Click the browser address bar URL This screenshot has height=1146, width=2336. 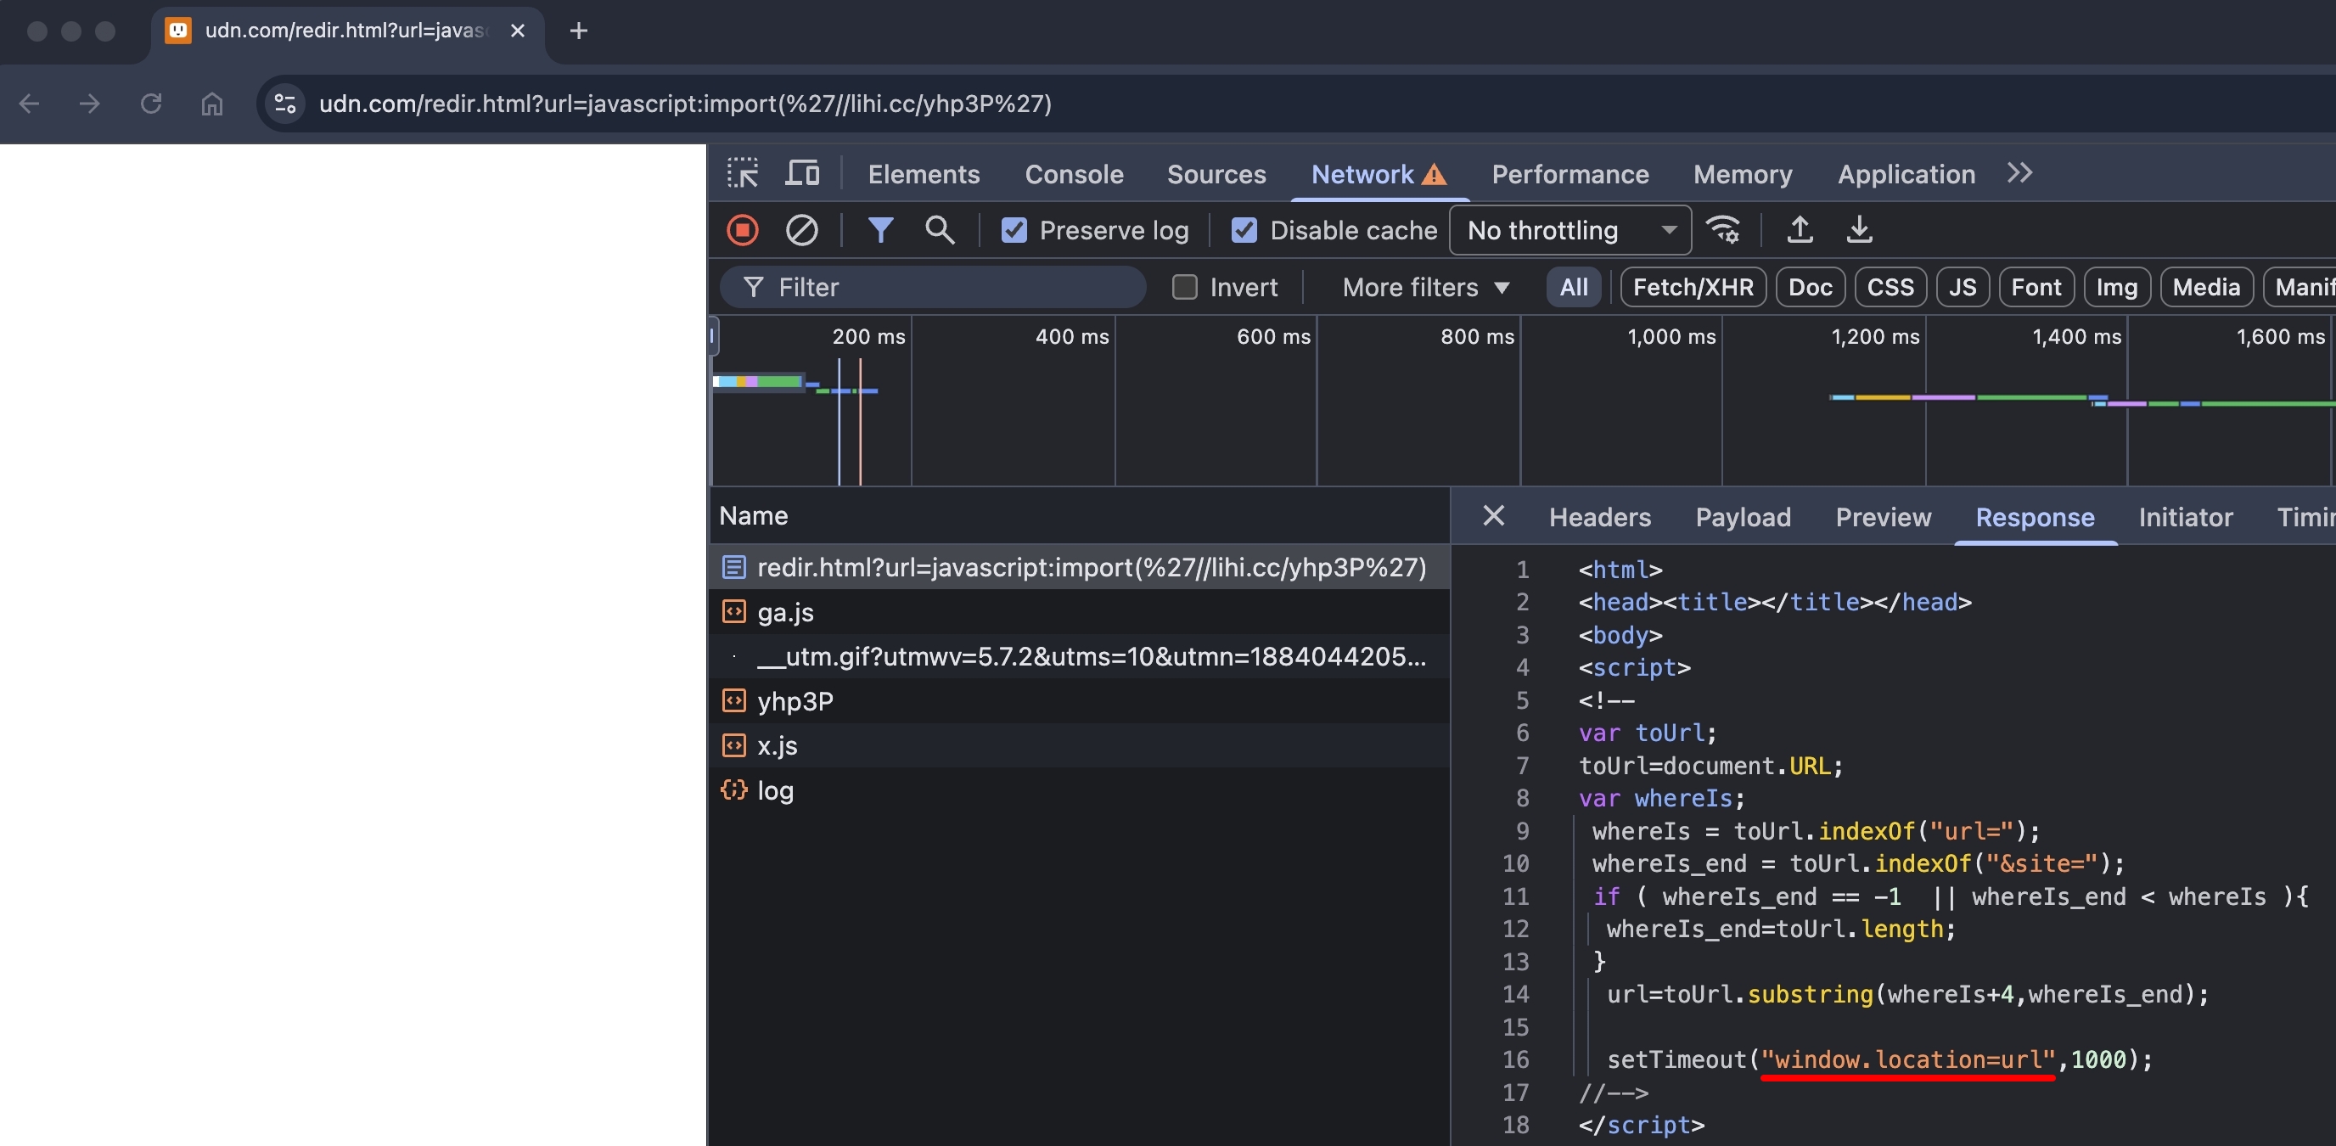[x=685, y=104]
